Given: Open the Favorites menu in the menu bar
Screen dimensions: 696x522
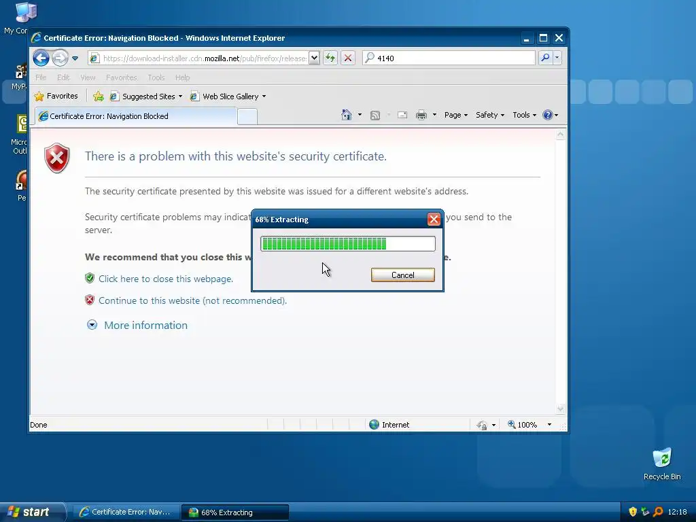Looking at the screenshot, I should (x=122, y=77).
